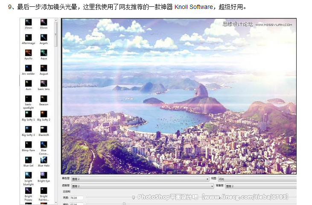Click the rendered flare preview image

pos(179,96)
